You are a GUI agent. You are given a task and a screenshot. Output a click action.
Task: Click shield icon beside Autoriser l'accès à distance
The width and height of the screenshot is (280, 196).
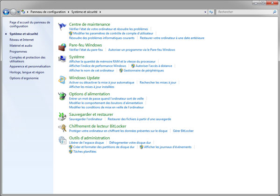point(133,66)
